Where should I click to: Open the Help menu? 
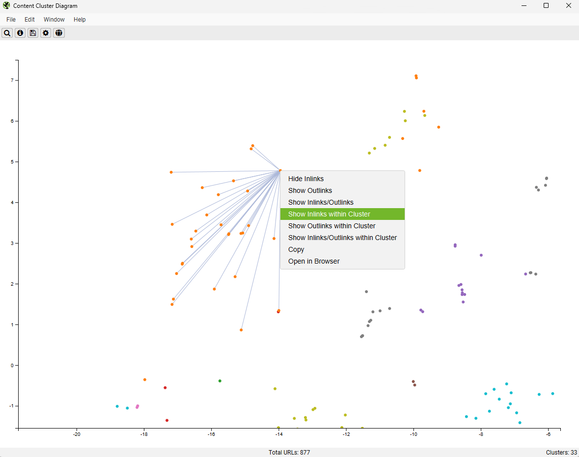click(x=80, y=20)
